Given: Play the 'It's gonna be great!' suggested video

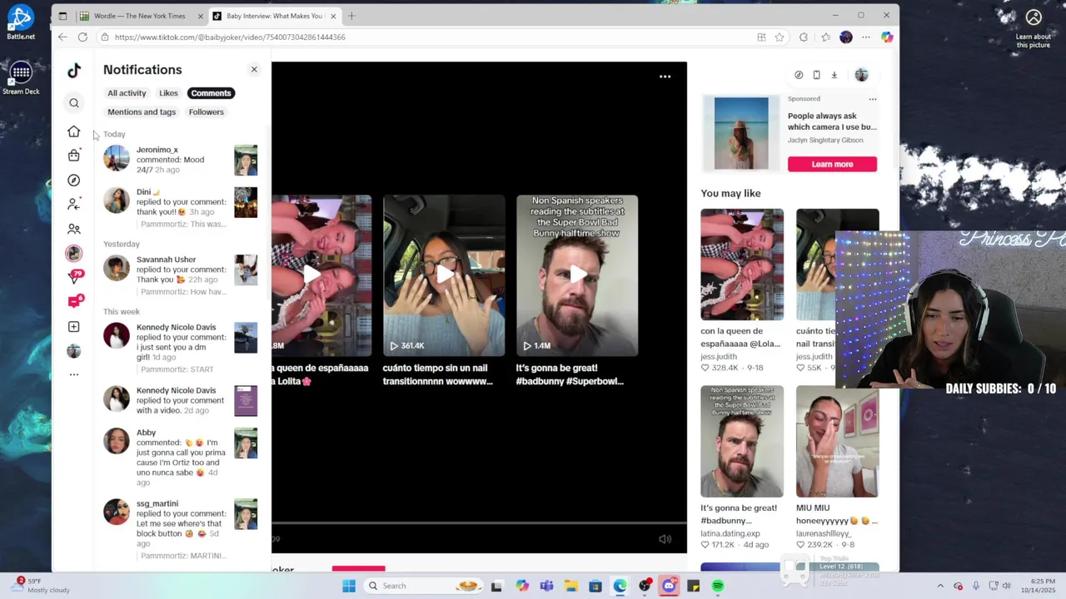Looking at the screenshot, I should (x=577, y=275).
